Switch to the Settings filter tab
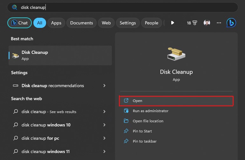 click(x=128, y=23)
